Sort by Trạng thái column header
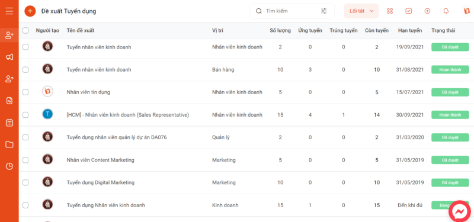Image resolution: width=474 pixels, height=222 pixels. point(443,31)
